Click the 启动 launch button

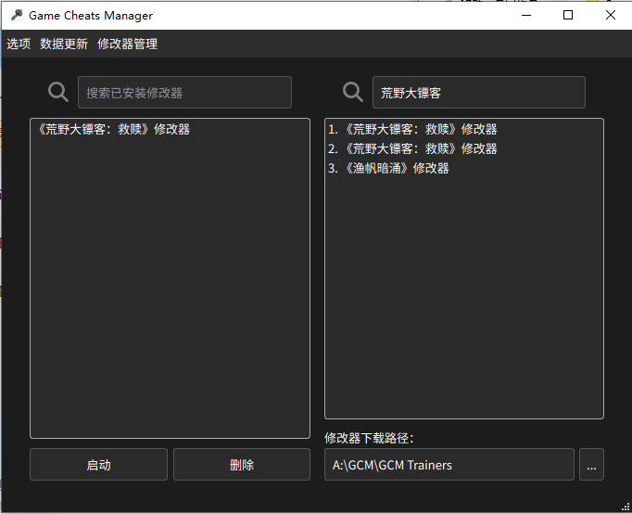coord(98,465)
